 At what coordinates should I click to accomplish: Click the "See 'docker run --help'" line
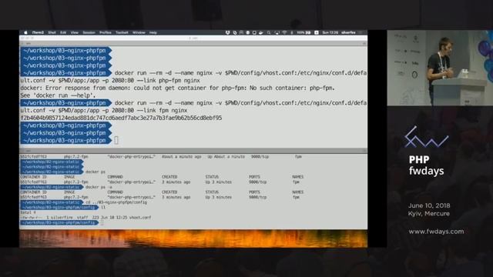click(58, 95)
